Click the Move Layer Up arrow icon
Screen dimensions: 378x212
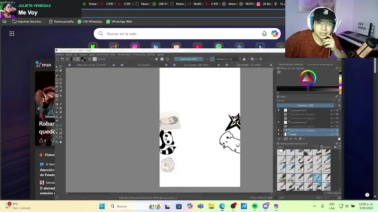(295, 139)
